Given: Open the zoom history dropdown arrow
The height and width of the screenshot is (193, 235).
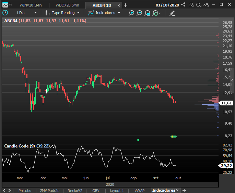Looking at the screenshot, I should click(160, 13).
